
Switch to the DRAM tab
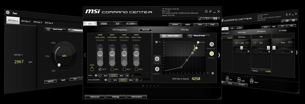[104, 24]
